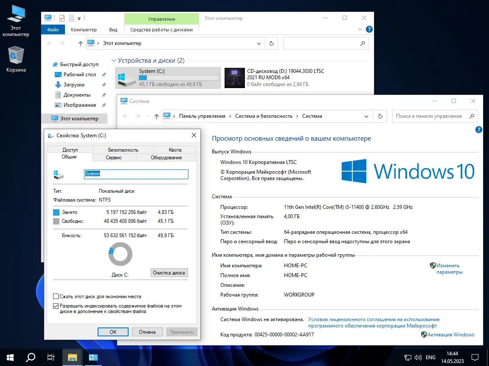
Task: Refresh the Explorer Этот компьютер view
Action: tap(271, 43)
